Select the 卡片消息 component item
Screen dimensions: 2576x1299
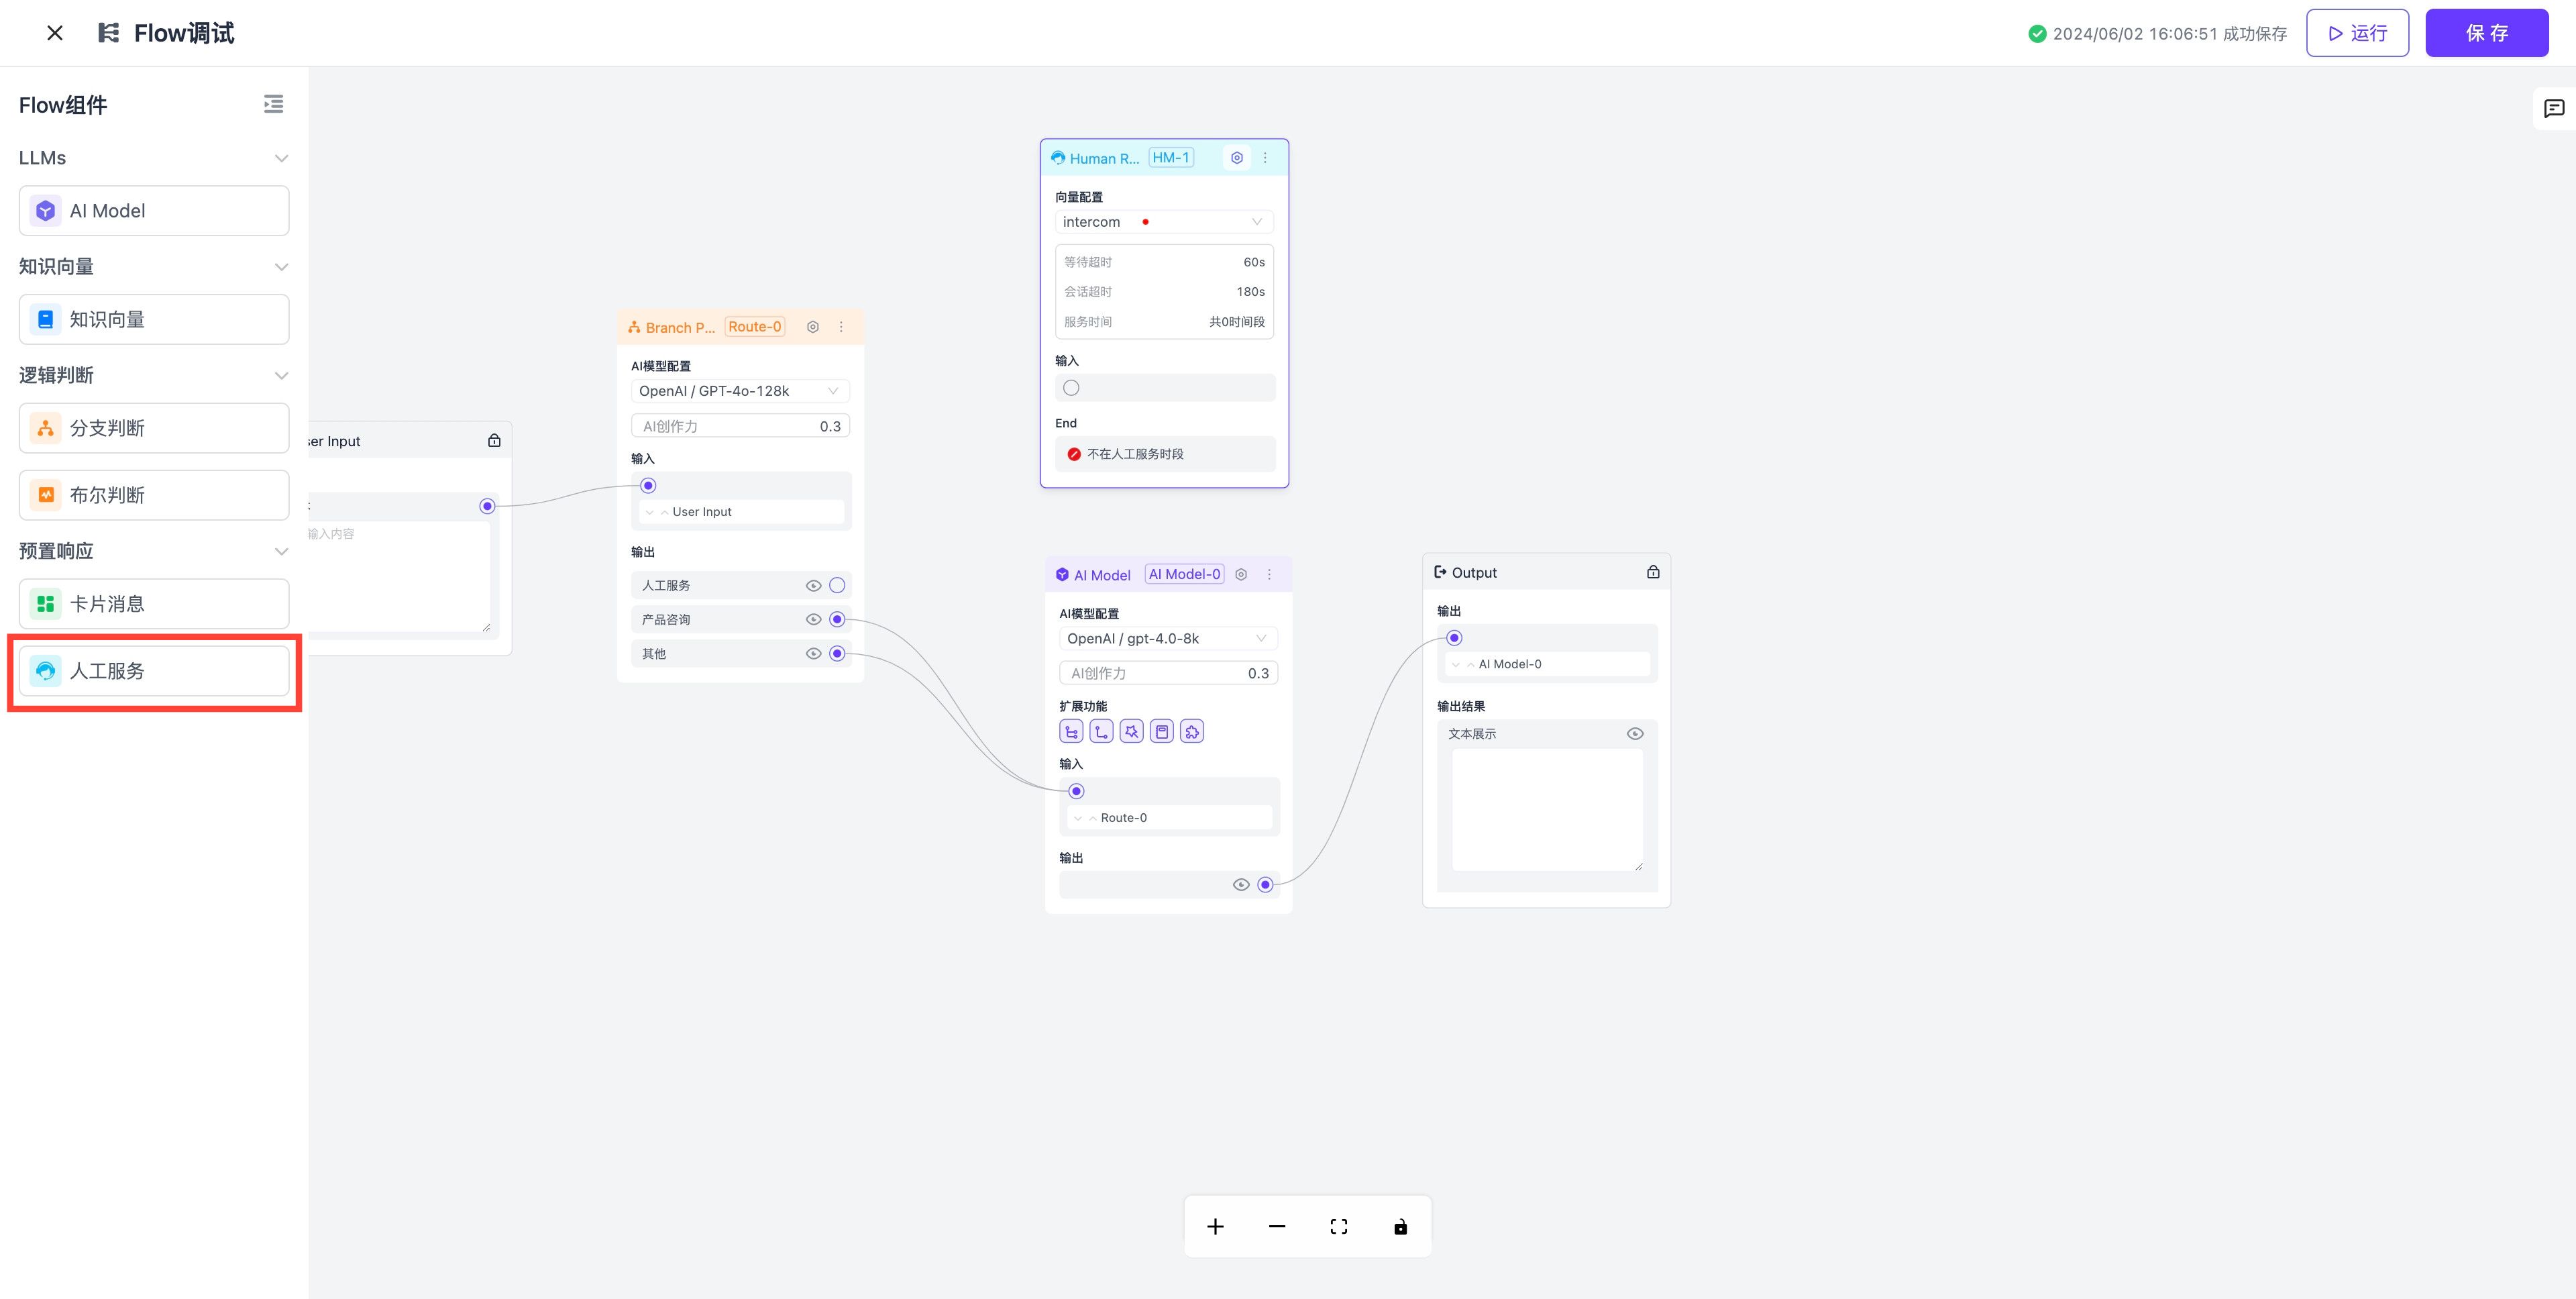(x=154, y=605)
